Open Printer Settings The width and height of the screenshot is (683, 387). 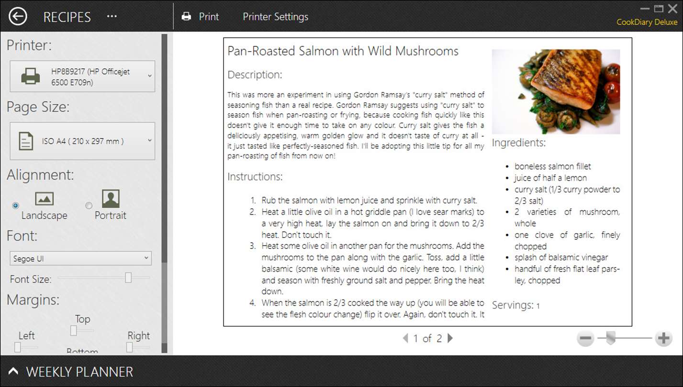point(276,17)
